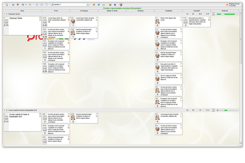Click the Completed column header
Viewport: 245px width, 163px height.
168,11
